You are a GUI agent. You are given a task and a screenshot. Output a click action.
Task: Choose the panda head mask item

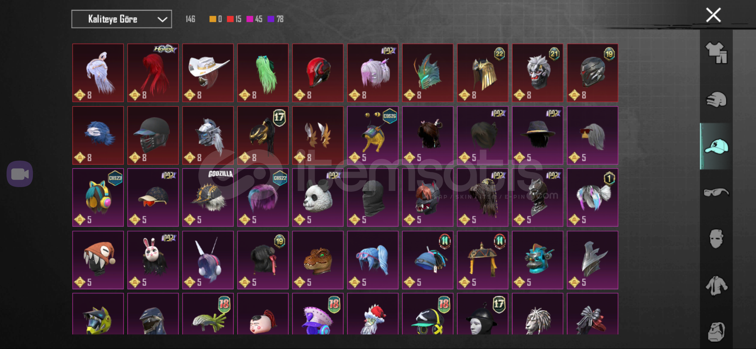[x=318, y=197]
